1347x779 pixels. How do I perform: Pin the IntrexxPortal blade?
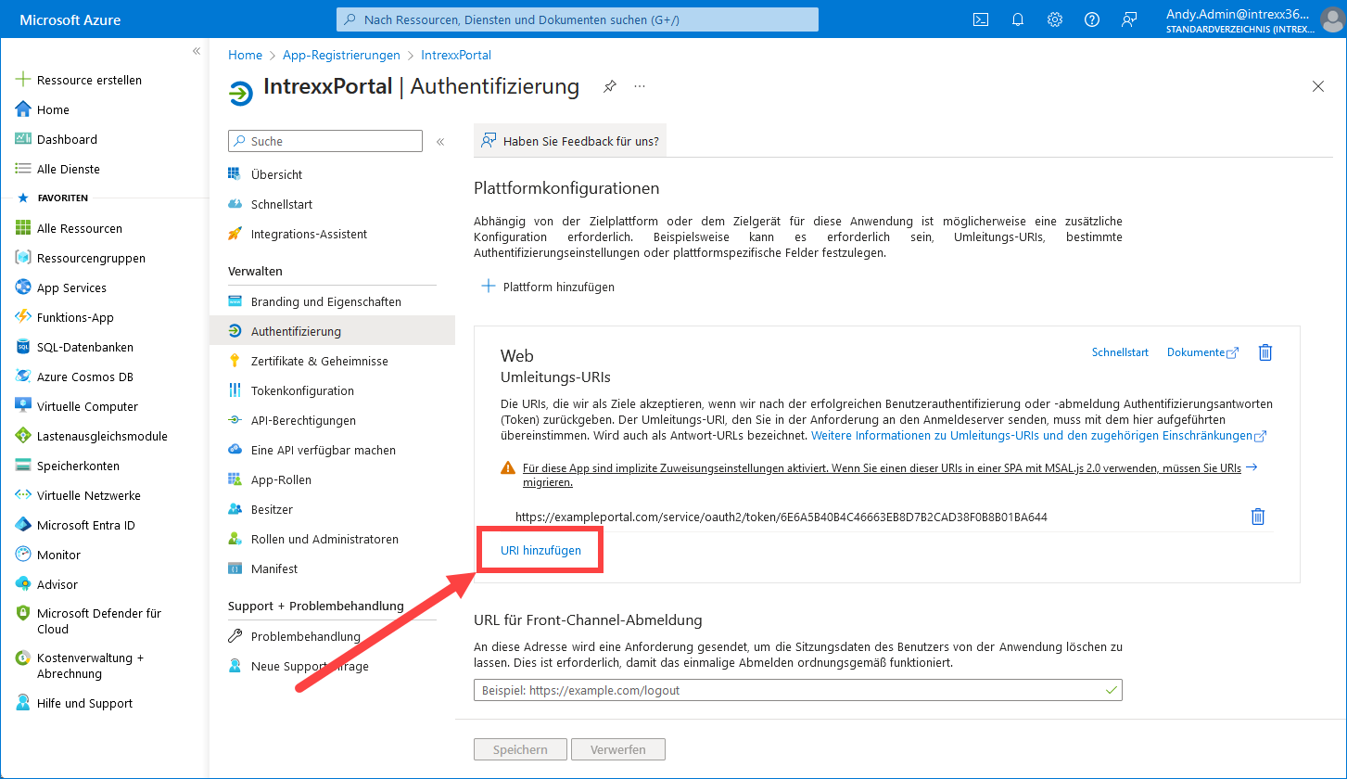click(609, 86)
